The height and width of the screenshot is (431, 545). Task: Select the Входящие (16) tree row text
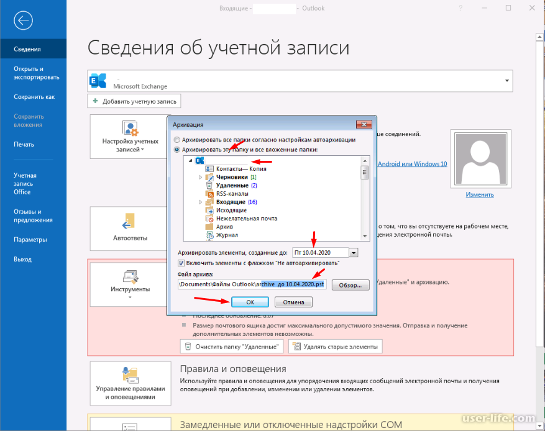[237, 202]
